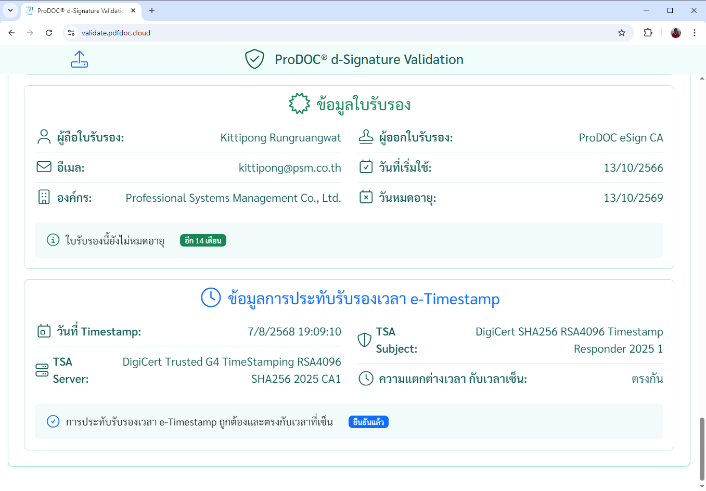Image resolution: width=706 pixels, height=491 pixels.
Task: Click the ผู้ออกใบรับรอง label
Action: click(x=416, y=138)
